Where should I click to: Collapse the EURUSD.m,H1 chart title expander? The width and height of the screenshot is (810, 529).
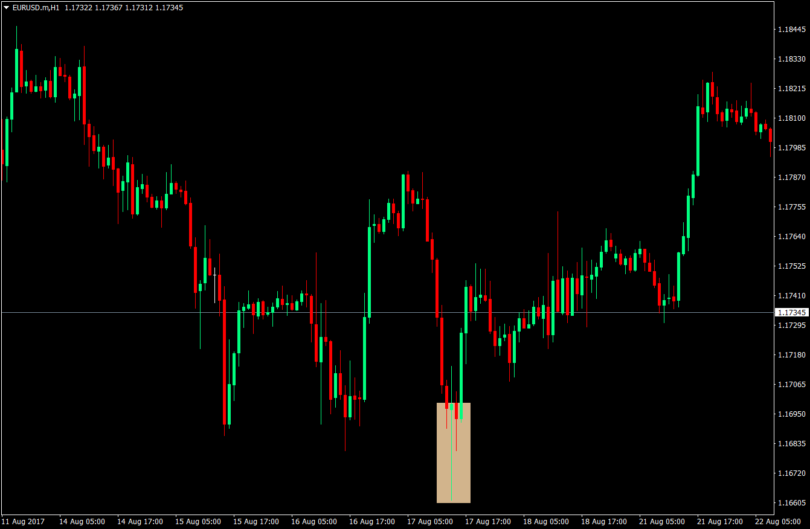click(6, 8)
